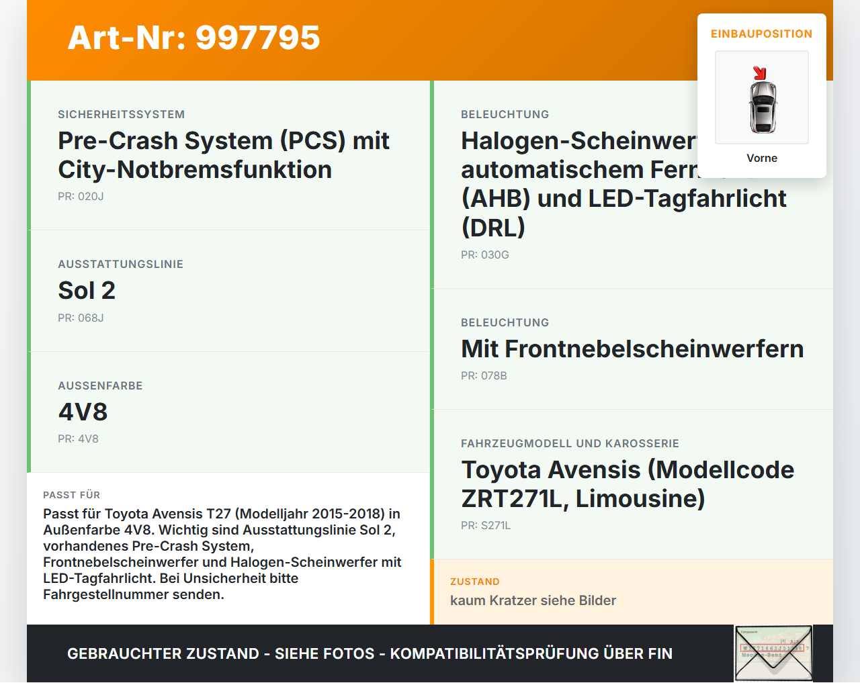860x683 pixels.
Task: Click the car position thumbnail under Einbauposition
Action: 762,97
